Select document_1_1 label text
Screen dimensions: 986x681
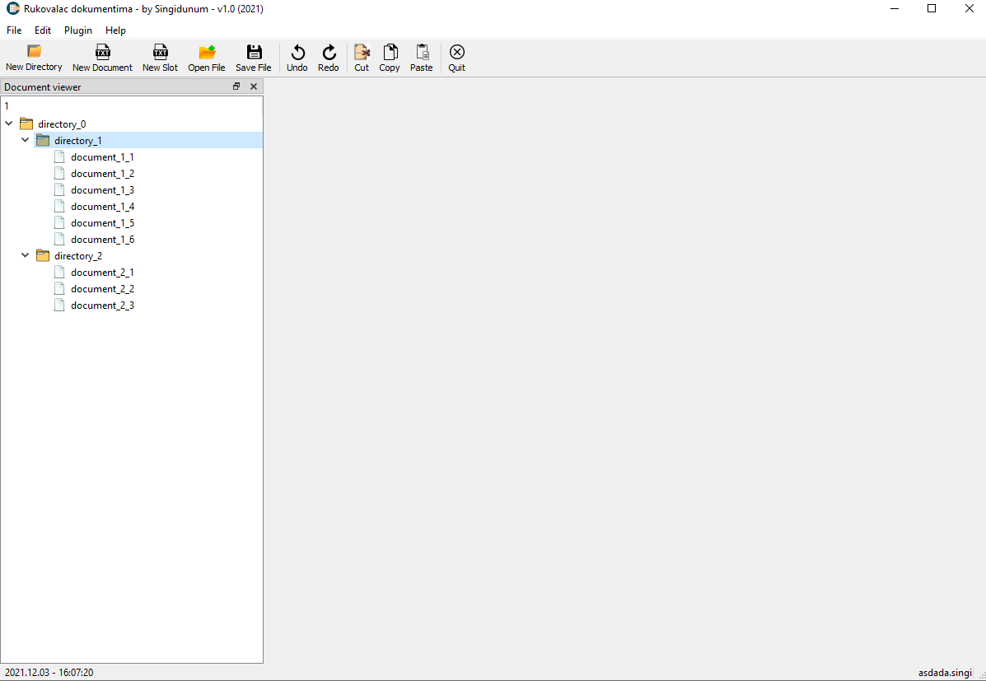[102, 157]
